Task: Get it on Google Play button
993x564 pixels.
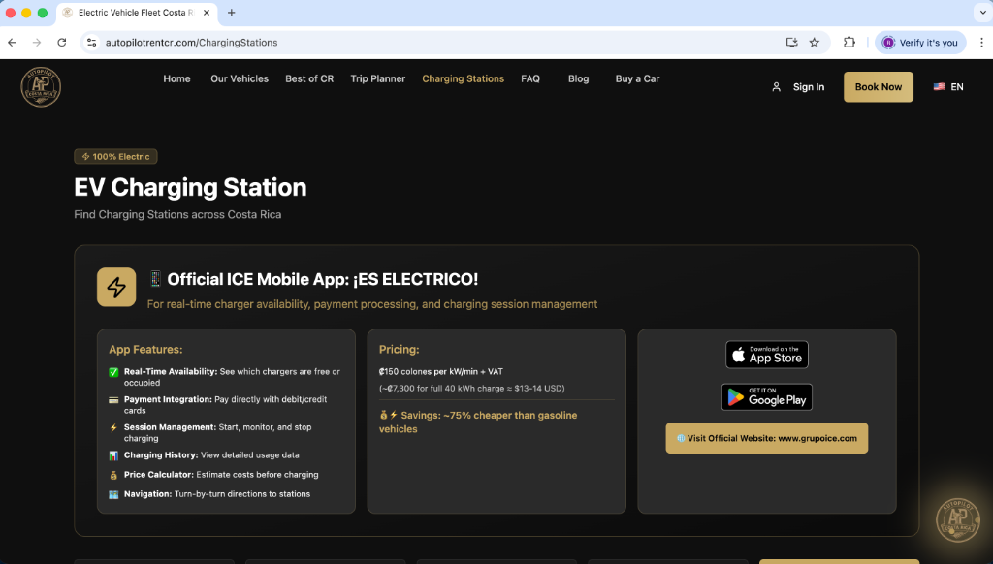Action: 767,397
